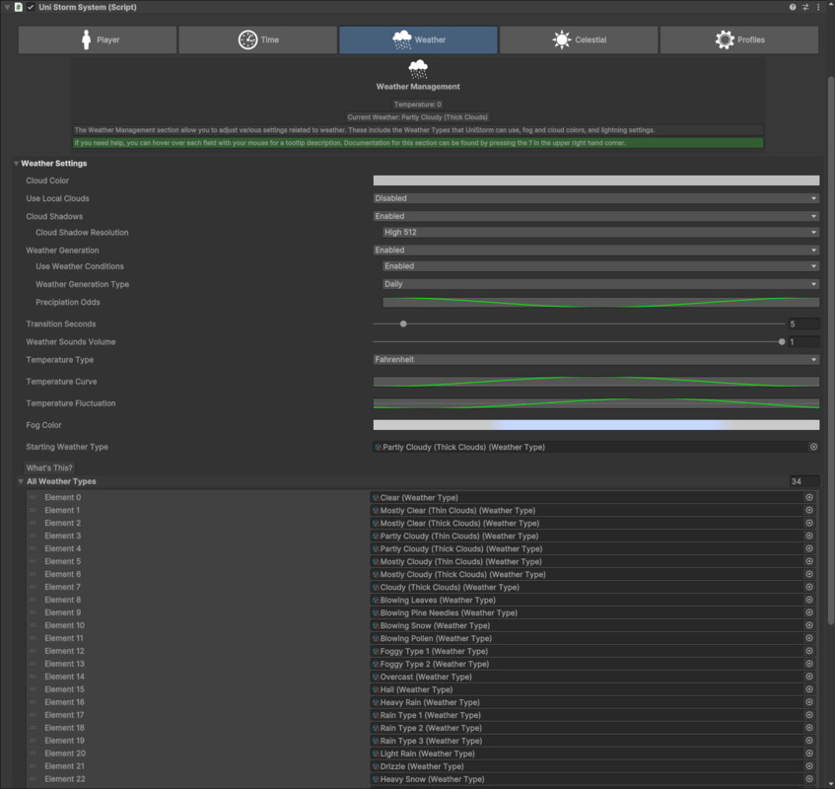Switch to the Profiles tab

coord(739,40)
